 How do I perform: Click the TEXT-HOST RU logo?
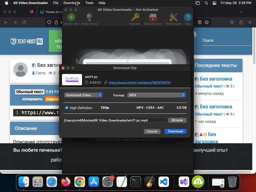point(26,41)
